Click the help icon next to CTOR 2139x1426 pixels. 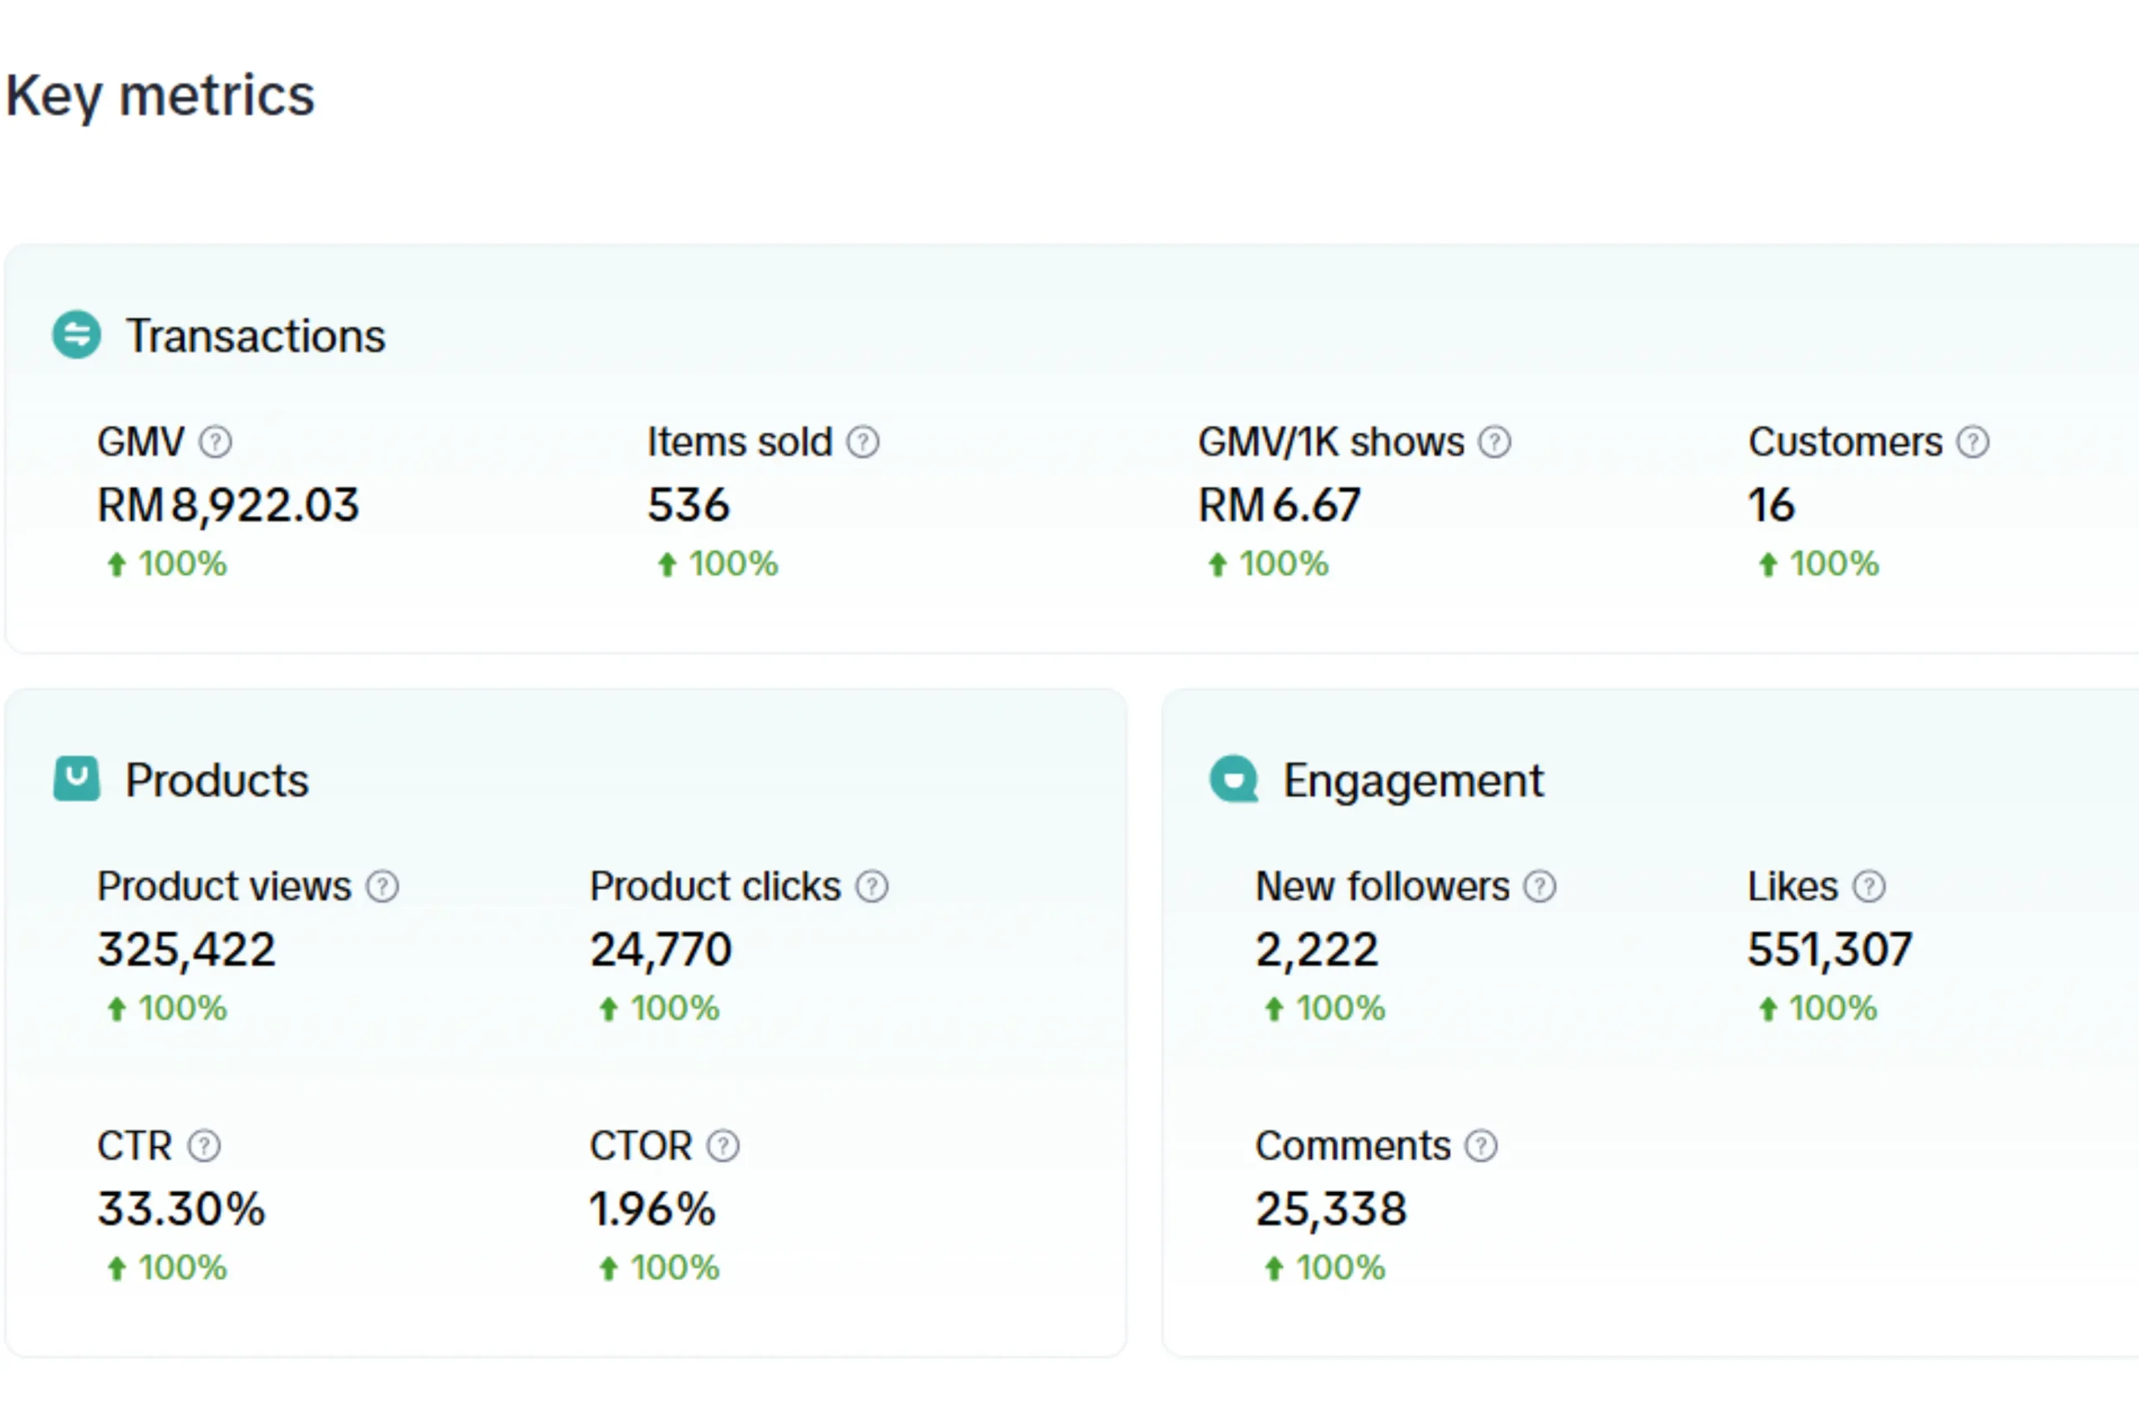724,1146
